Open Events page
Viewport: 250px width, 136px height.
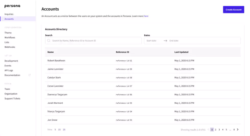tap(8, 66)
